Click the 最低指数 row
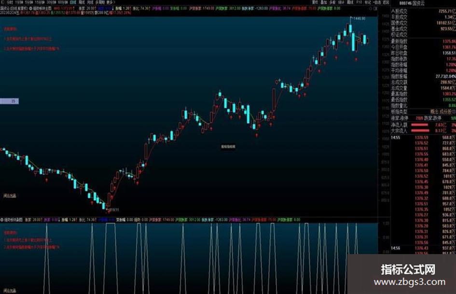This screenshot has width=456, height=294. (424, 100)
